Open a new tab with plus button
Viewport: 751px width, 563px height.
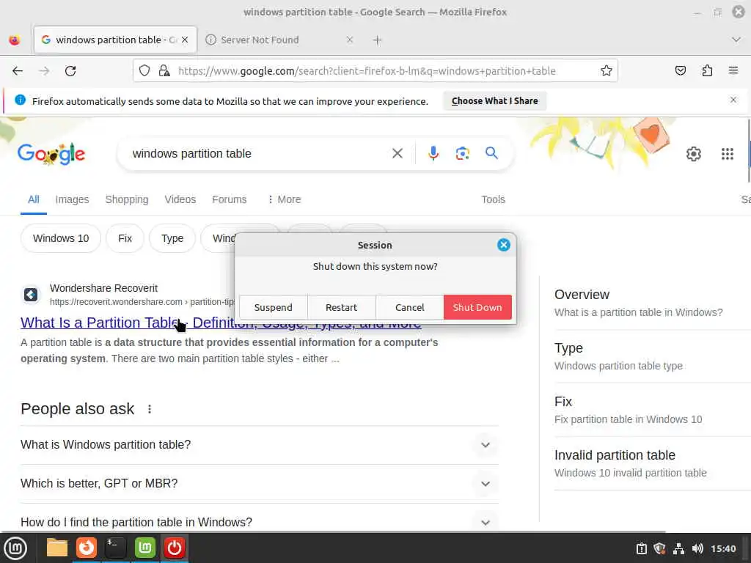click(x=378, y=40)
